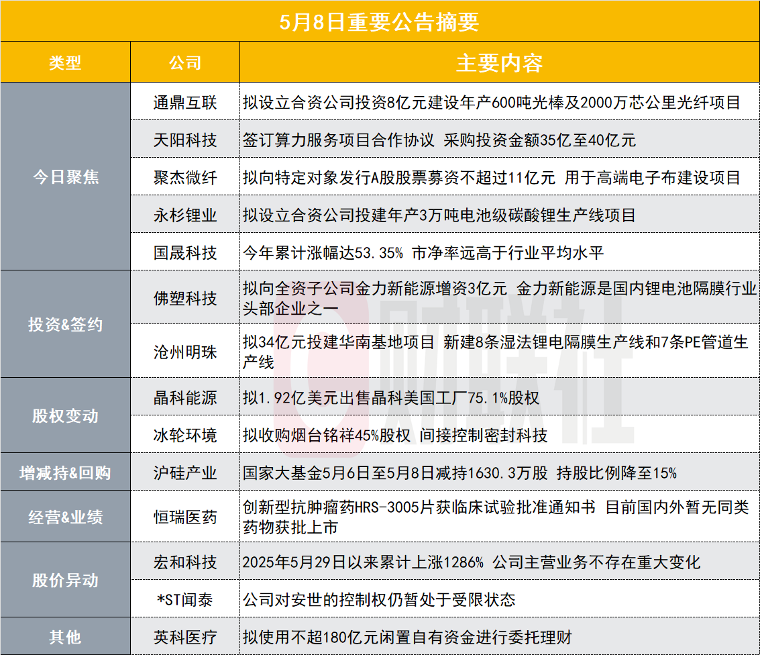The height and width of the screenshot is (655, 760).
Task: Select company cell 冰轮环境
Action: 185,435
